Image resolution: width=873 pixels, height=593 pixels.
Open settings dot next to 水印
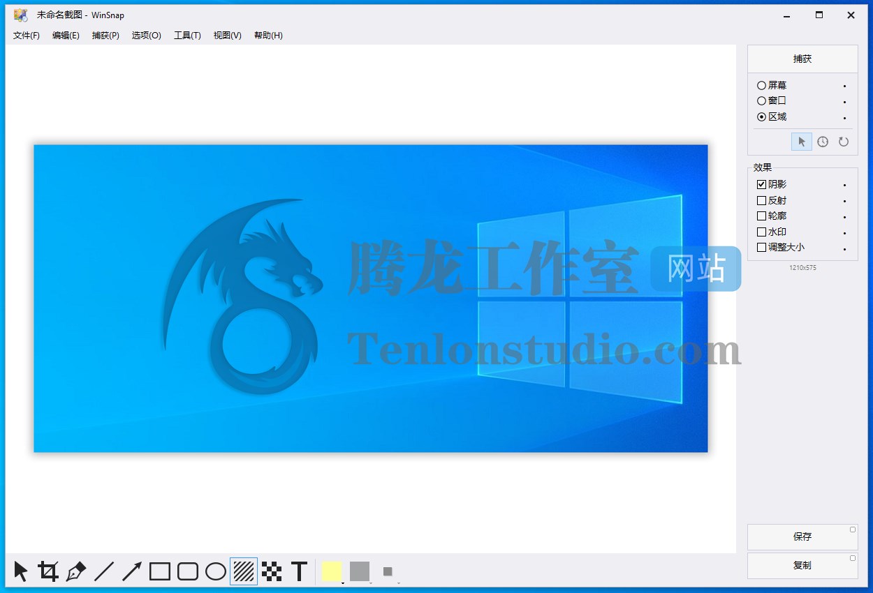click(x=844, y=233)
